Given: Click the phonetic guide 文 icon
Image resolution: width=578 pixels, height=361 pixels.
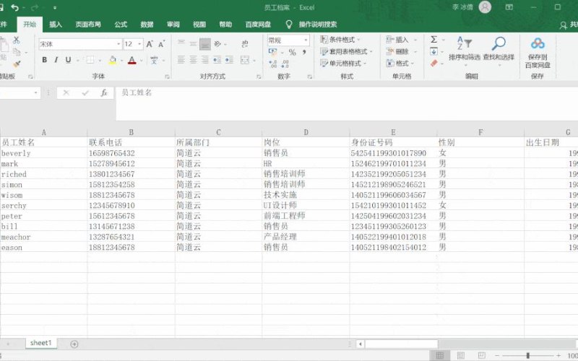Looking at the screenshot, I should coord(154,60).
